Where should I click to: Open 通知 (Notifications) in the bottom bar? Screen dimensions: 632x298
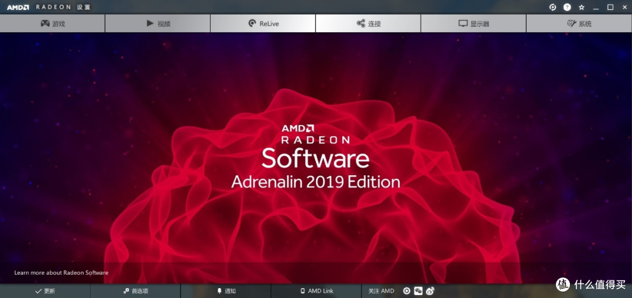[x=226, y=291]
